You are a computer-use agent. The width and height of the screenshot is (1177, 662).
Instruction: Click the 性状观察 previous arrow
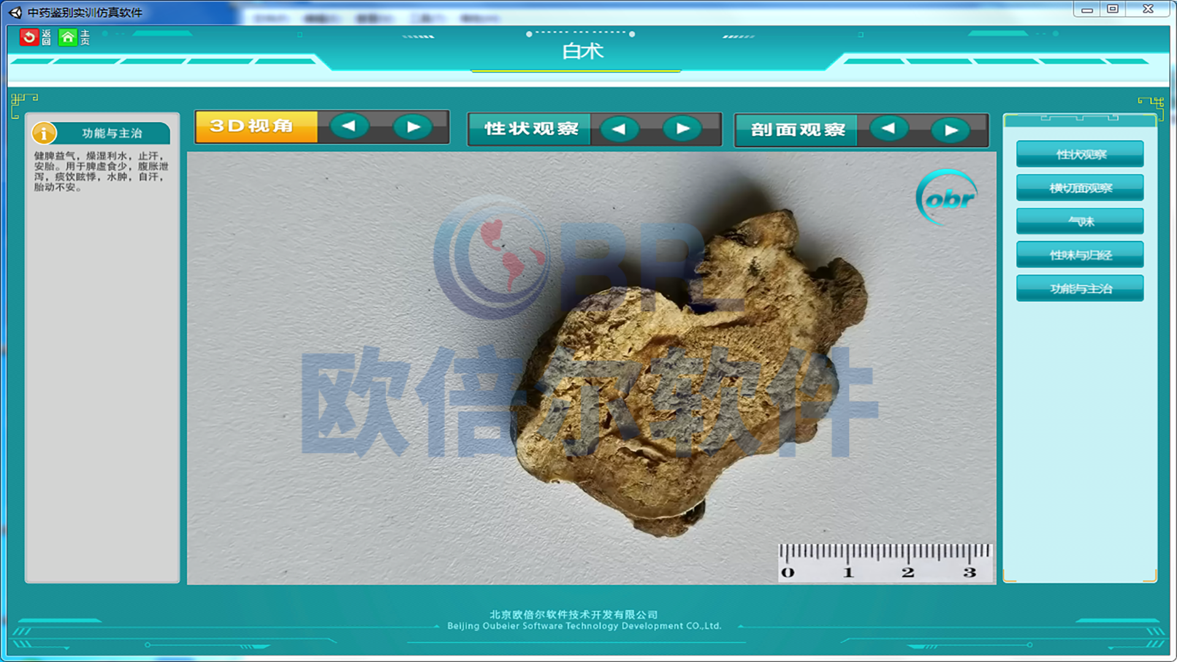pyautogui.click(x=619, y=129)
